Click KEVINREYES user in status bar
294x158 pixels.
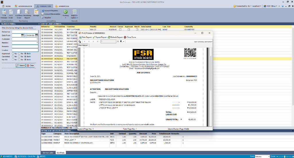[x=7, y=157]
